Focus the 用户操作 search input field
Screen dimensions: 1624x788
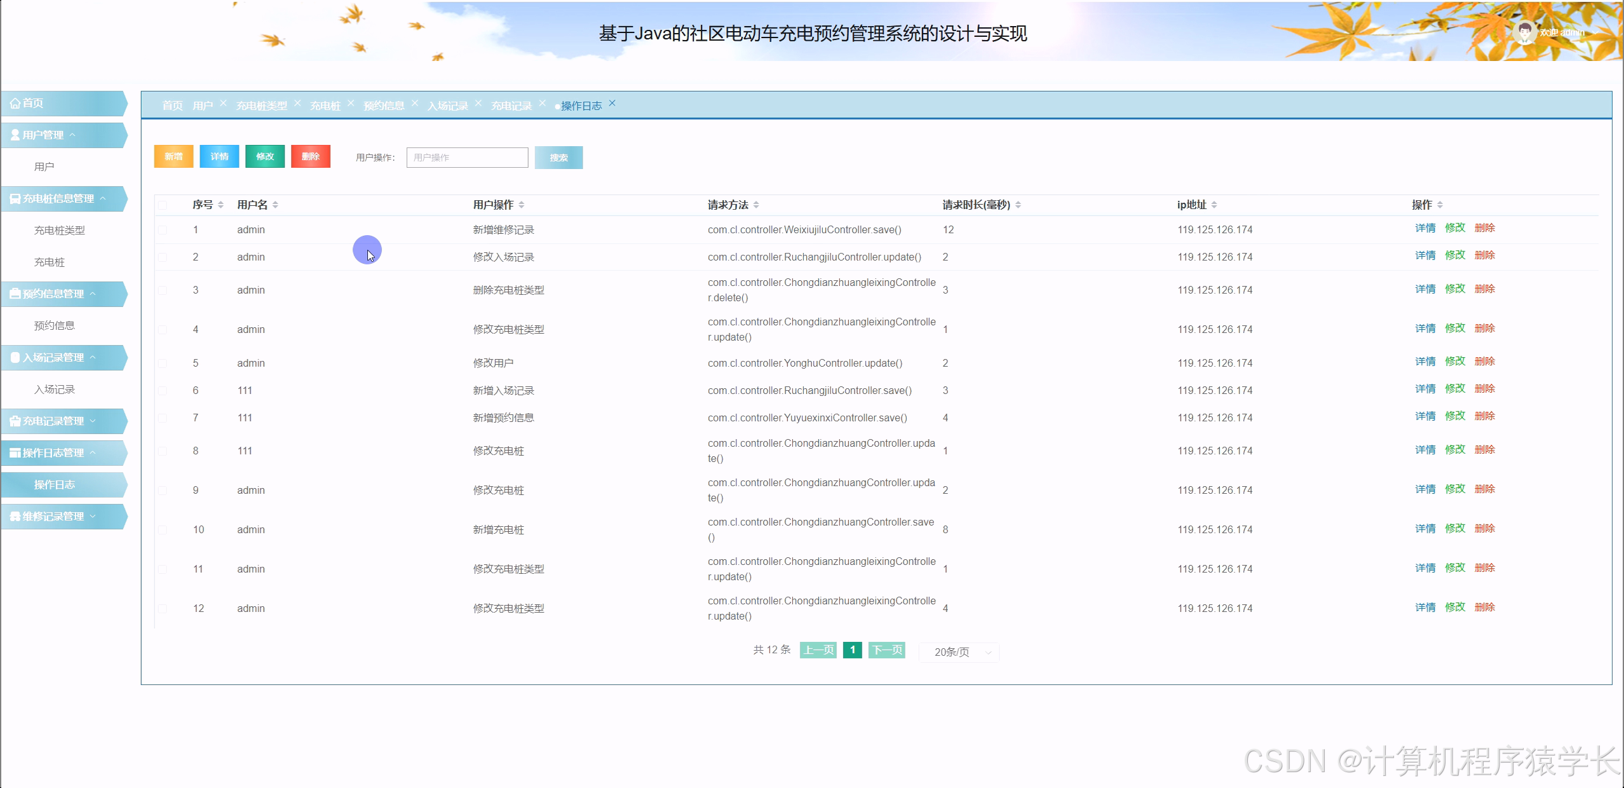pos(467,158)
